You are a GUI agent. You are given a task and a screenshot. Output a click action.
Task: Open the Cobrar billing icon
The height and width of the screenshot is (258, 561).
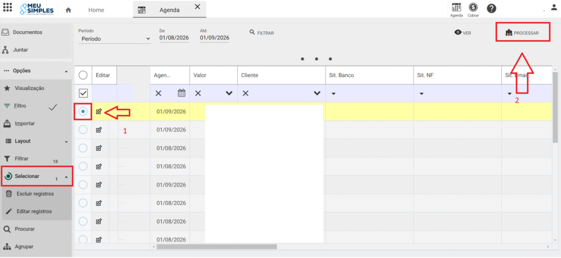[473, 8]
